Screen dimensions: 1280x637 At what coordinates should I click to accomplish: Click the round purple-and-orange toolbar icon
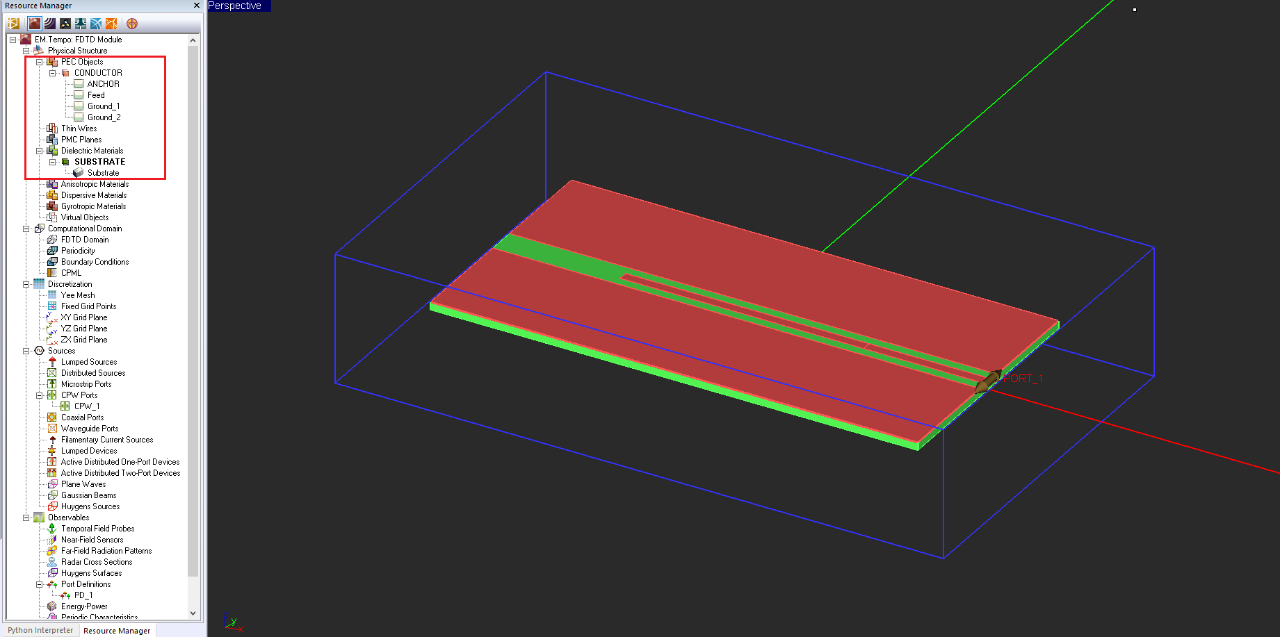(132, 24)
